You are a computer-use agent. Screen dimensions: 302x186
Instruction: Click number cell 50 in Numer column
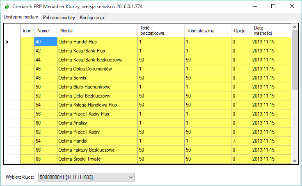46,87
